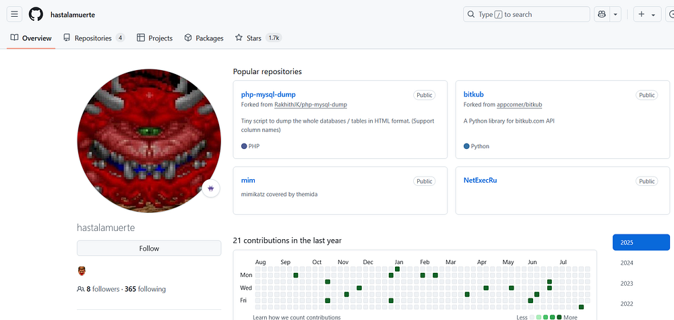Click the lightest gray legend square
Screen dimensions: 674x320
click(x=532, y=317)
